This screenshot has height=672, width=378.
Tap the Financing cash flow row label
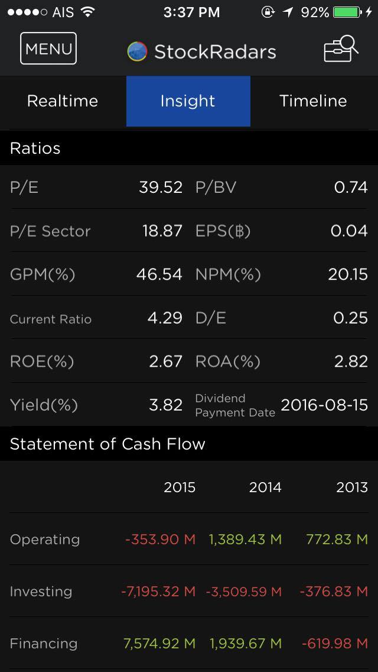(x=44, y=643)
